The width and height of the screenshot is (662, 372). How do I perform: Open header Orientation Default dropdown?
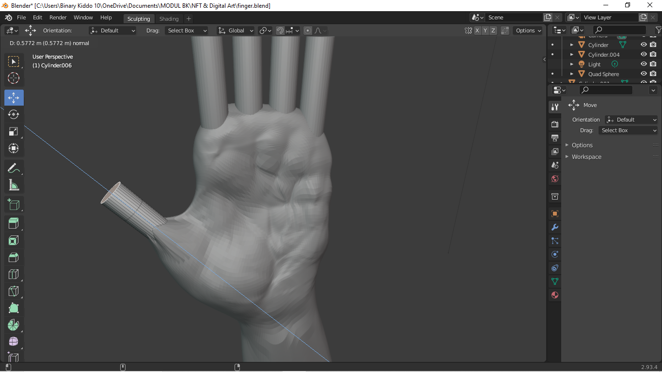click(x=113, y=31)
